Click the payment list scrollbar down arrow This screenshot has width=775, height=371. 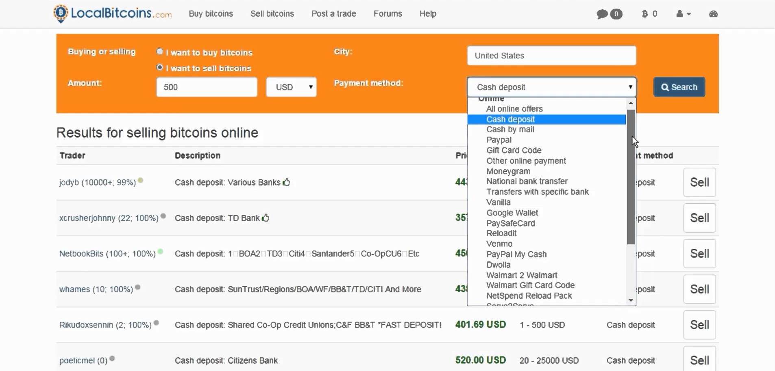(x=631, y=300)
